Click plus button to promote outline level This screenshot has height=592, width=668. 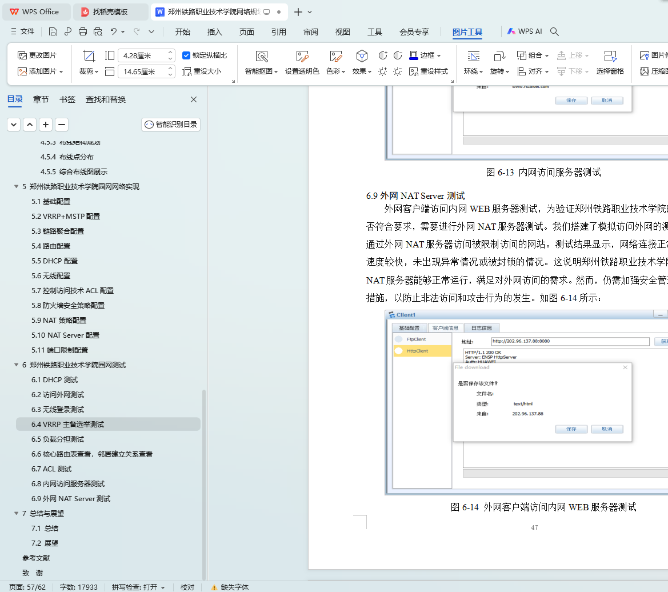(x=46, y=125)
